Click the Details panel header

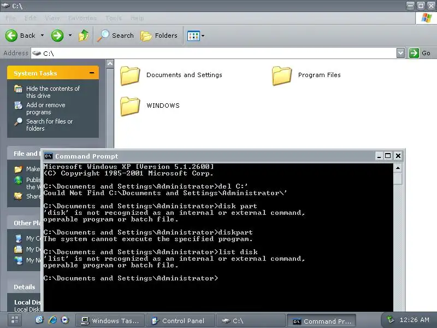point(24,287)
